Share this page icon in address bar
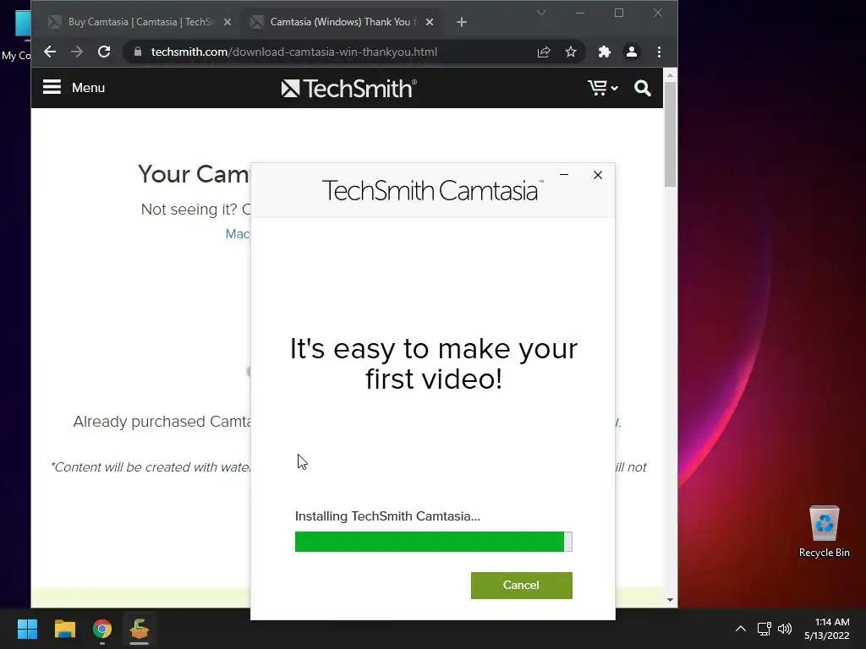866x649 pixels. (544, 52)
